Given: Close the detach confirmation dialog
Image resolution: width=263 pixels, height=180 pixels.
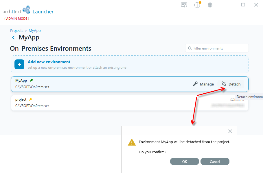Looking at the screenshot, I should (230, 131).
